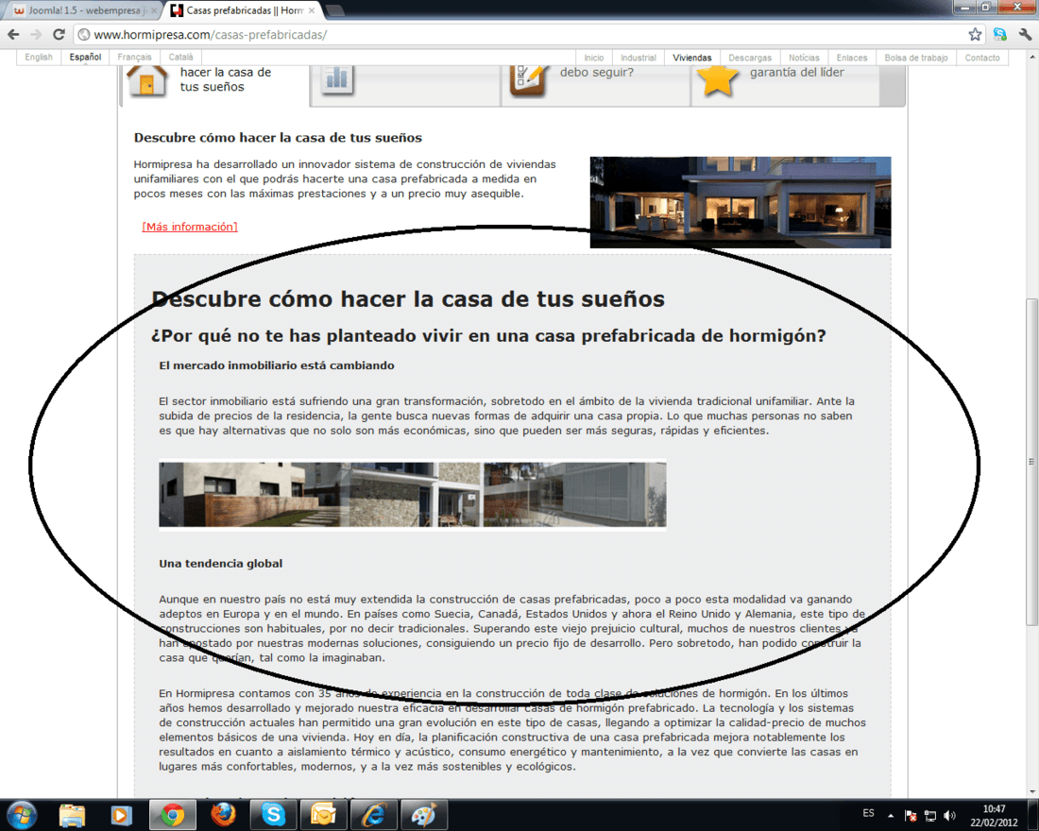Click the scrollbar down arrow
Image resolution: width=1039 pixels, height=831 pixels.
tap(1031, 792)
